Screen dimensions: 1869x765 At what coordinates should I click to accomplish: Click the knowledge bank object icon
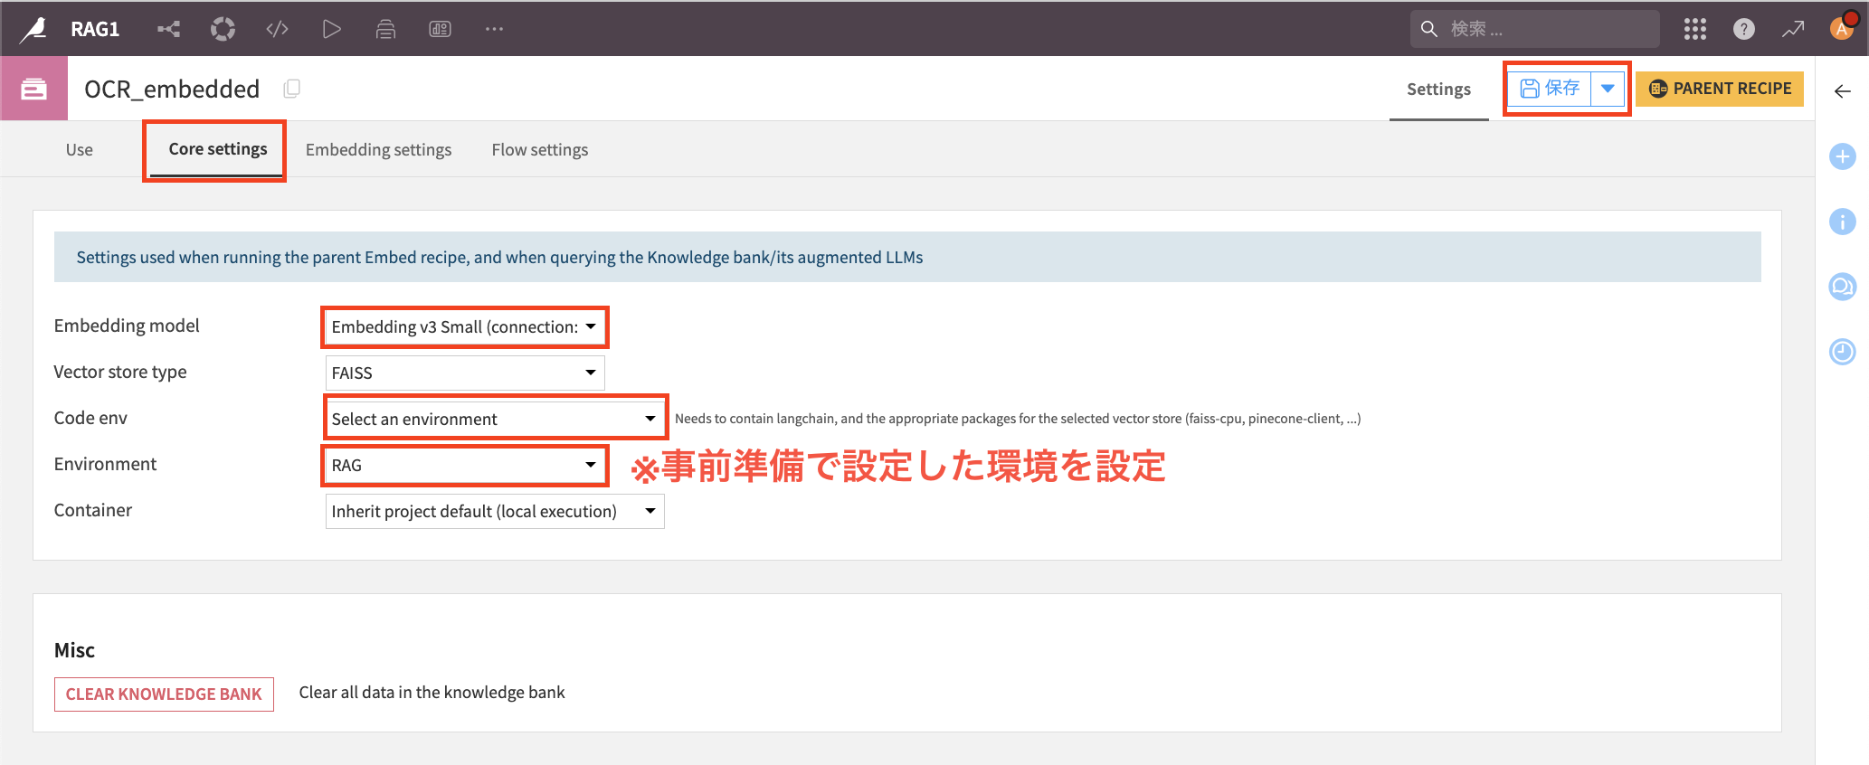click(x=33, y=89)
